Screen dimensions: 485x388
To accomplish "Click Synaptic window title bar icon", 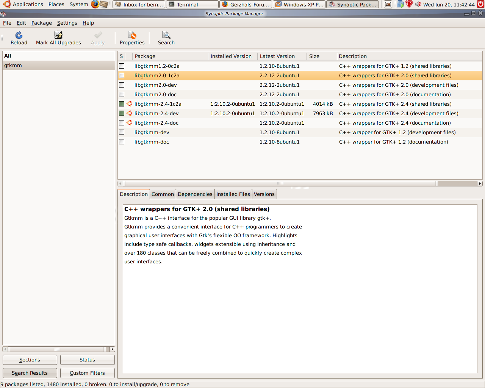I will (x=3, y=14).
